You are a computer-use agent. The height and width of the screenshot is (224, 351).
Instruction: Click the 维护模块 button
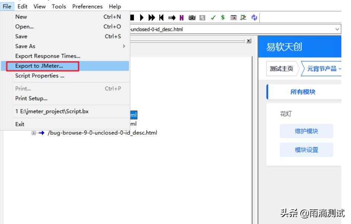click(x=306, y=131)
